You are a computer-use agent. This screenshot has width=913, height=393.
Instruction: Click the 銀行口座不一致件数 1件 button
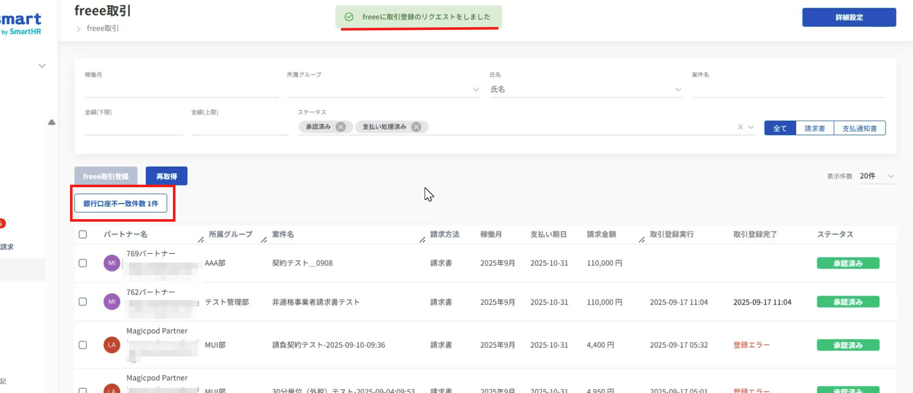[121, 203]
